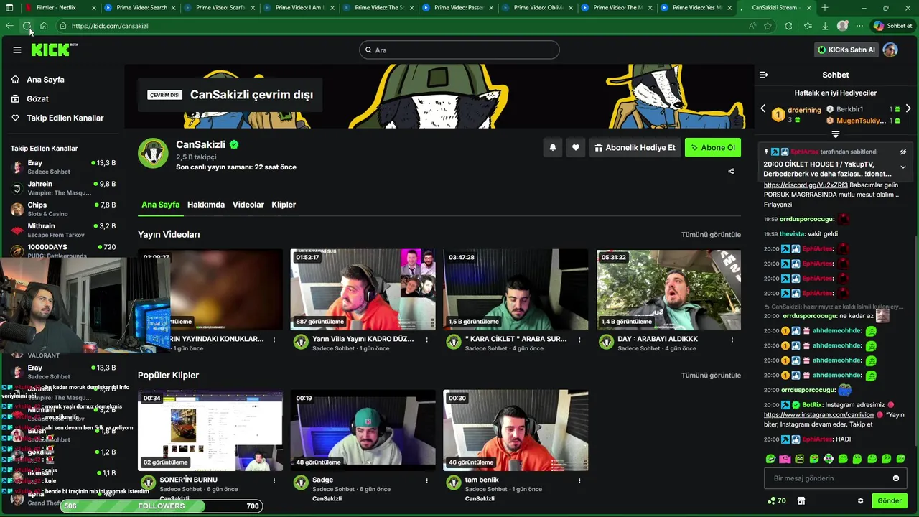Click the heart follow icon
This screenshot has width=919, height=517.
(576, 148)
